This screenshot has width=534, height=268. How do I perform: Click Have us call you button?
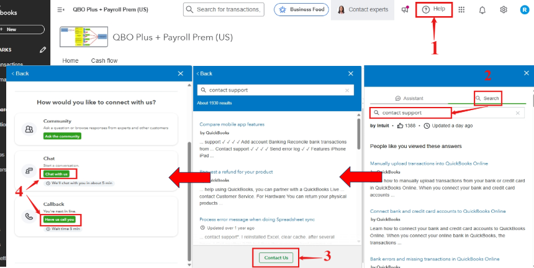(60, 219)
